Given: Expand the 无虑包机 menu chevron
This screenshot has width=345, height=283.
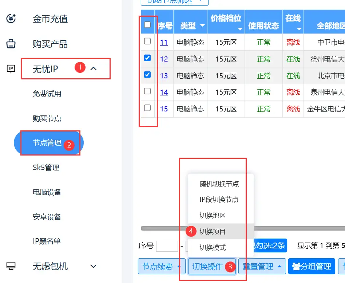Looking at the screenshot, I should [x=94, y=266].
